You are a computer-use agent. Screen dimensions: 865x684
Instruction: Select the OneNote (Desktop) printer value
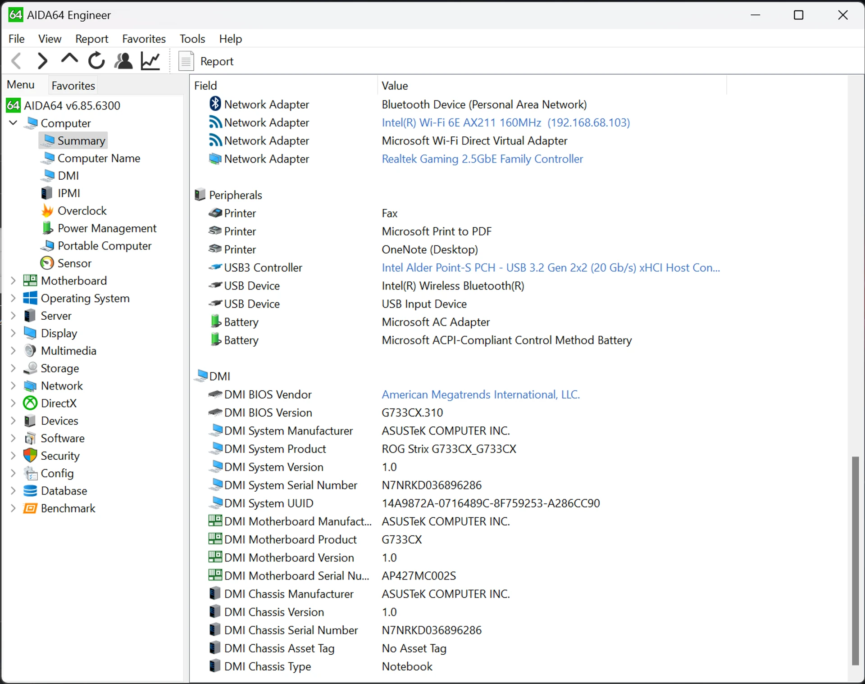click(x=430, y=249)
